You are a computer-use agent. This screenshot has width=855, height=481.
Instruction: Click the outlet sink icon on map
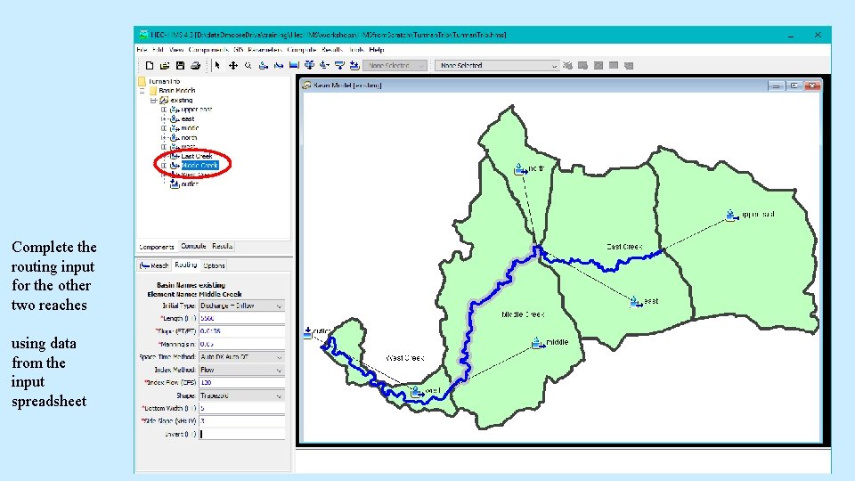pyautogui.click(x=307, y=332)
